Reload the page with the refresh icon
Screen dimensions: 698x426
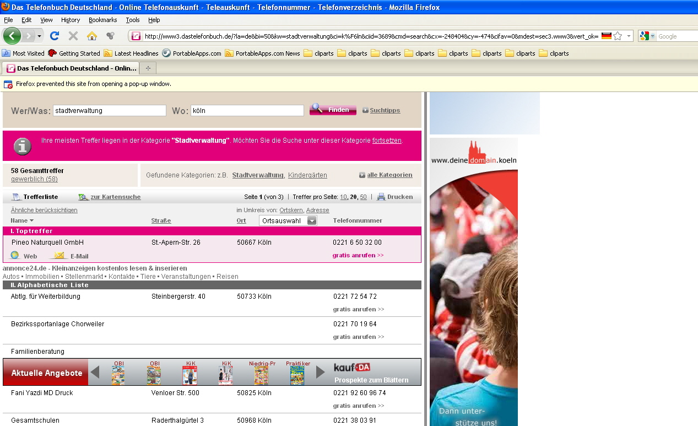[54, 36]
